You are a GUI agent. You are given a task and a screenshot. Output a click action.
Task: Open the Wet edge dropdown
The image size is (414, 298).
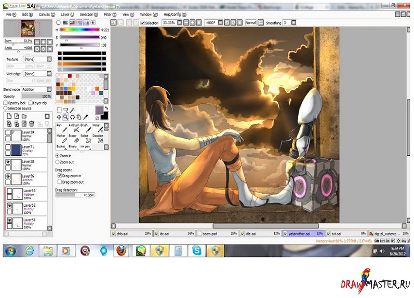49,74
